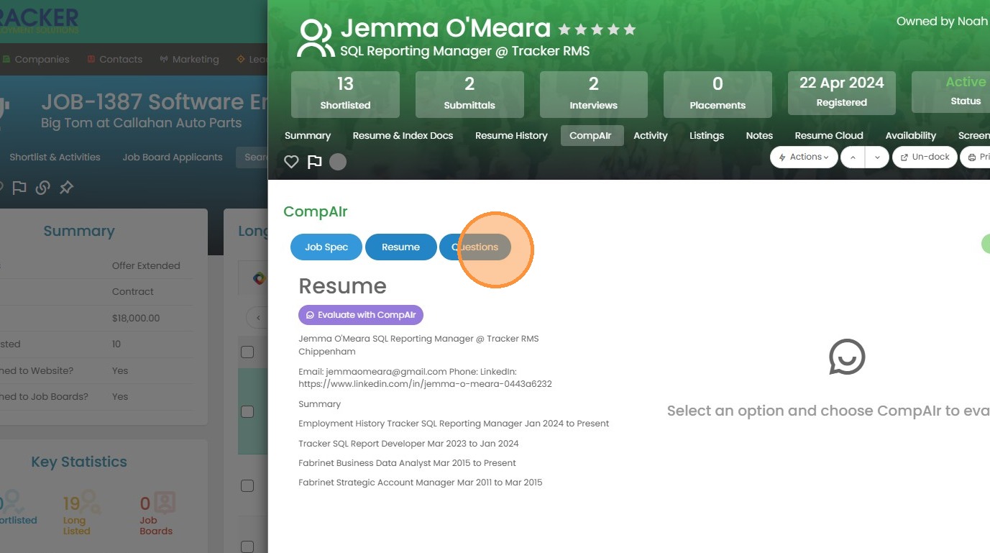Go to next record with the down chevron

877,157
